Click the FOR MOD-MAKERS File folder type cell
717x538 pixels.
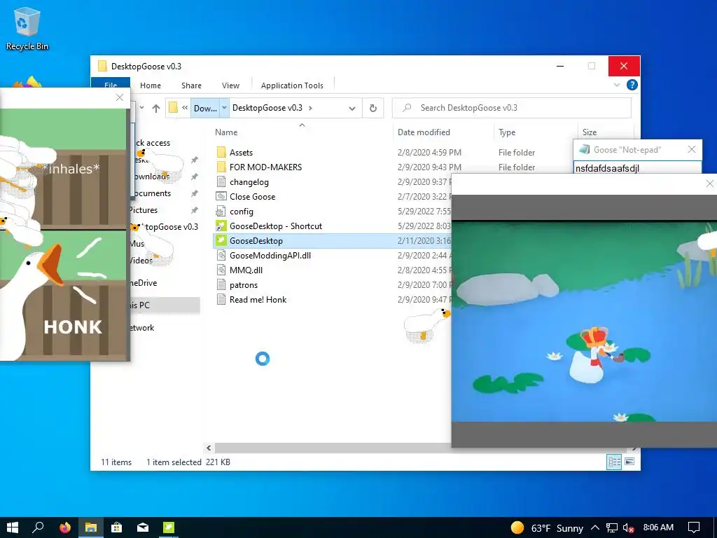pos(516,167)
